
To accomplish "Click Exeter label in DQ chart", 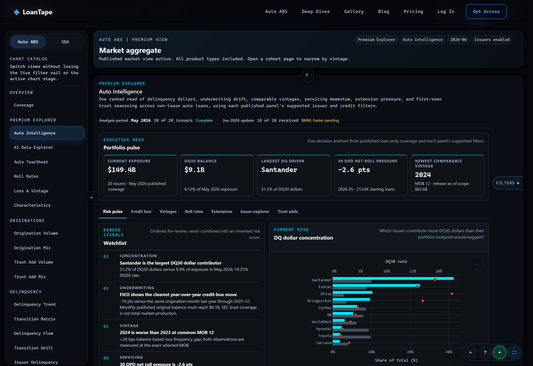I will 325,287.
